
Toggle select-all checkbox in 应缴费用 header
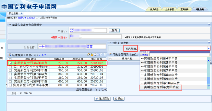10,59
